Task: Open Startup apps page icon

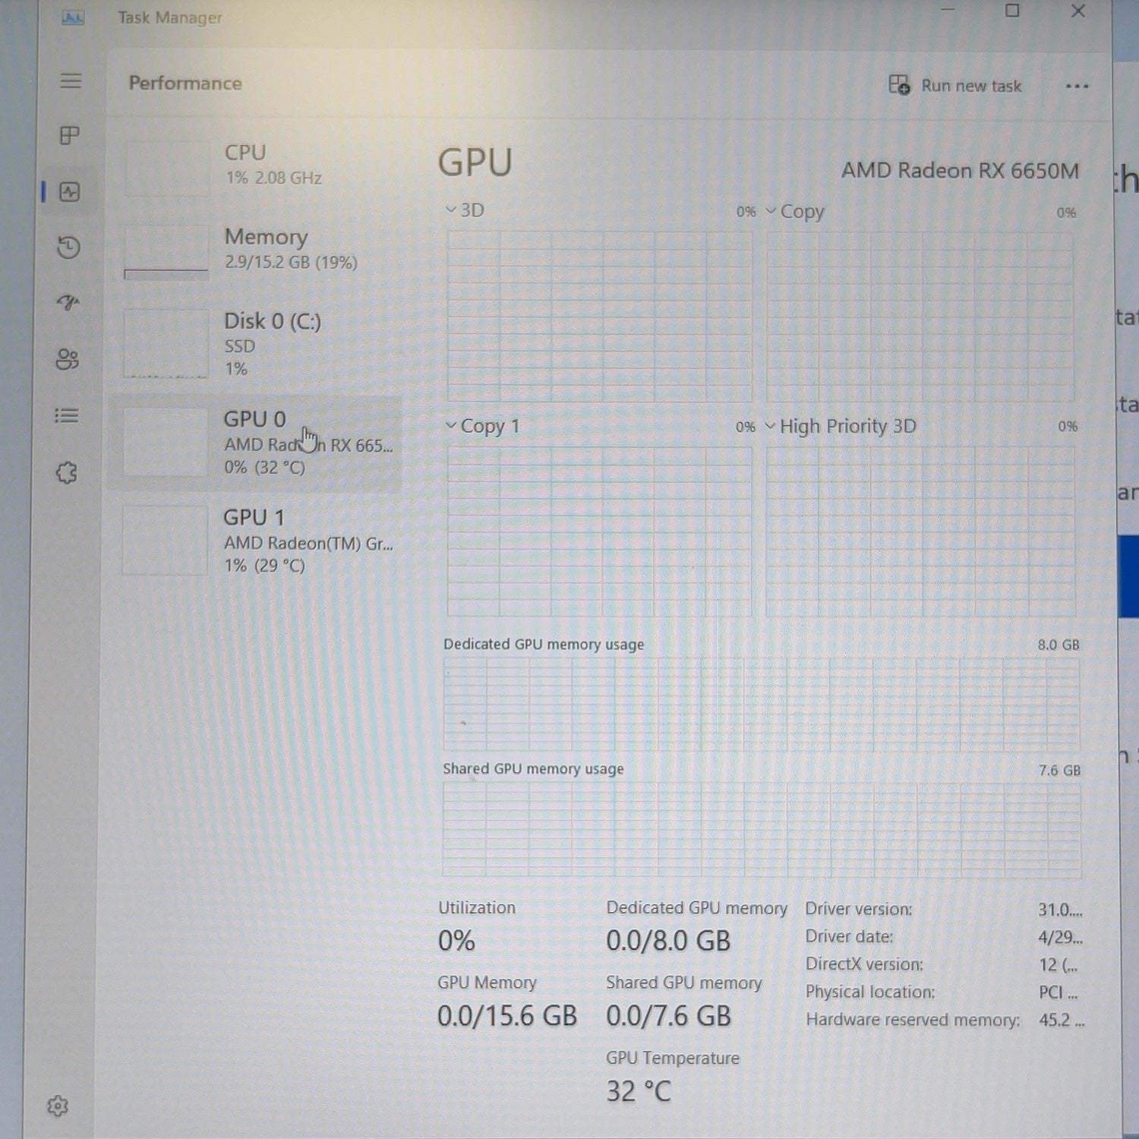Action: pos(68,304)
